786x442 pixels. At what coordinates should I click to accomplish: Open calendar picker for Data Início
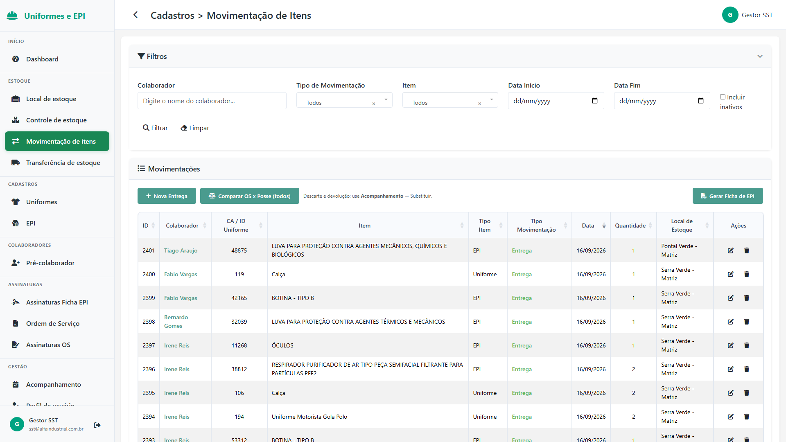(595, 101)
